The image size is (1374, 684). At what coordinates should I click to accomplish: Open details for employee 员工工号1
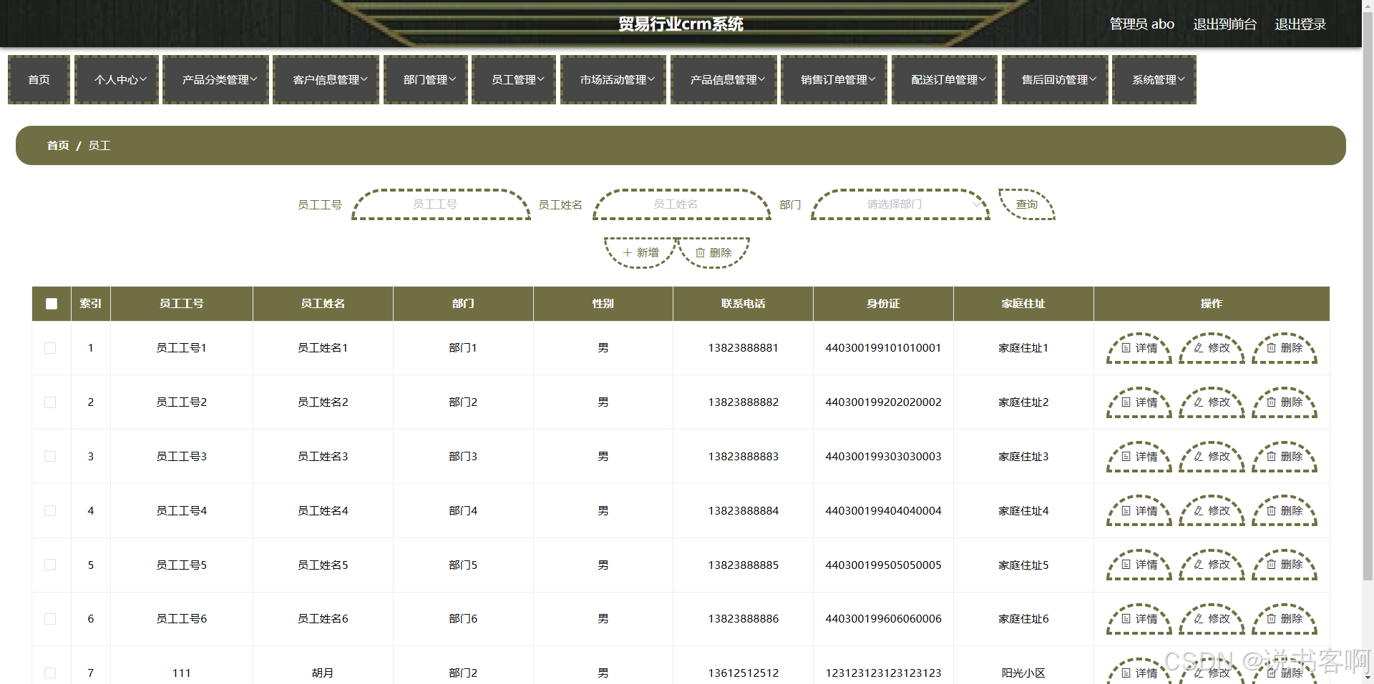(1139, 348)
